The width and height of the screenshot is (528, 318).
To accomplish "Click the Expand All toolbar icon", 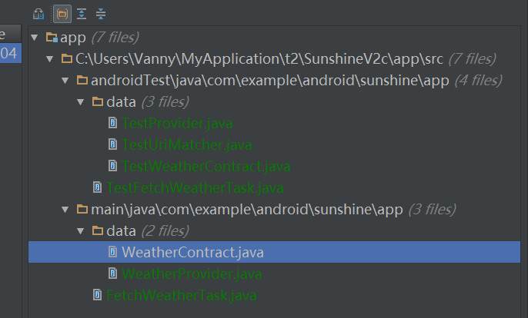I will point(82,14).
